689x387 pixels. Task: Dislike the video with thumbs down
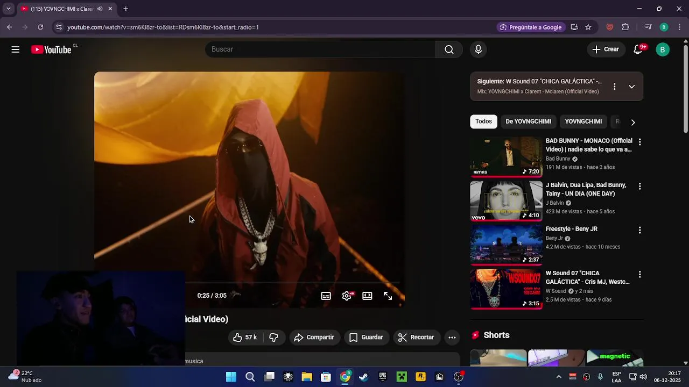273,338
